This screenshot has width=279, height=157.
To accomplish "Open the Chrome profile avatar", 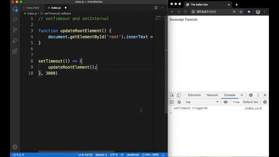I will click(258, 12).
